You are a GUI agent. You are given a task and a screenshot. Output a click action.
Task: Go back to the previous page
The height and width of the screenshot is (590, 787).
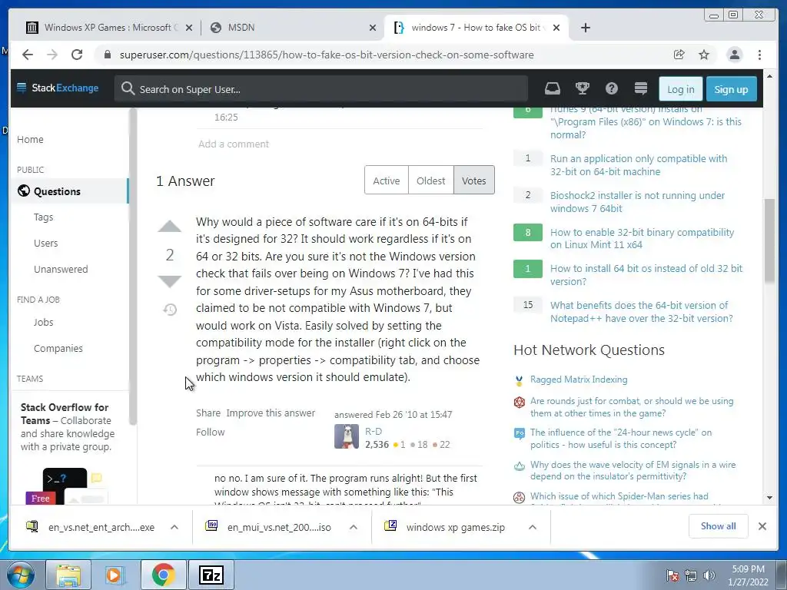28,55
